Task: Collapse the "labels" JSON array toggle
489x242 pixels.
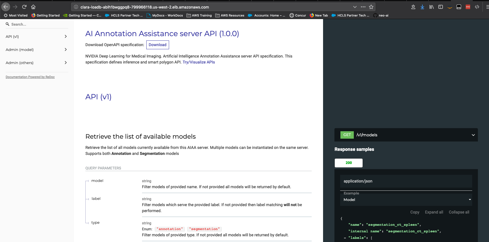Action: click(x=345, y=238)
